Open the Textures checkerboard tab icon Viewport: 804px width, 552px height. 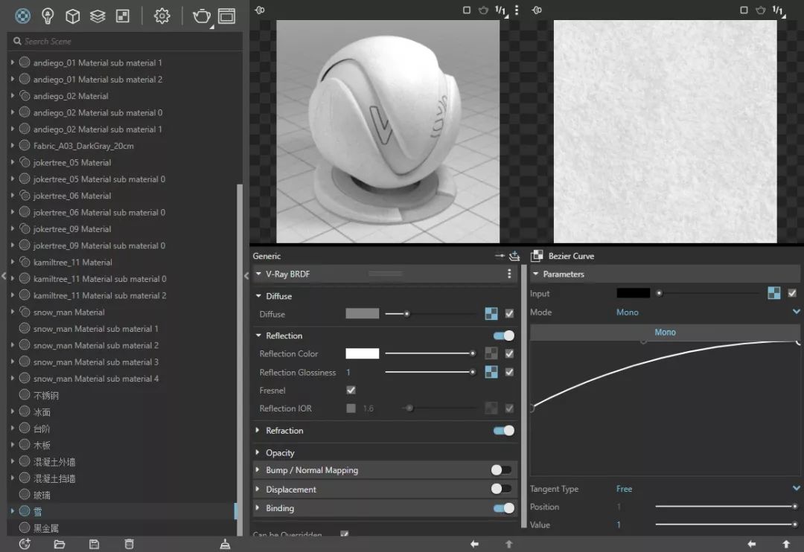pos(123,16)
